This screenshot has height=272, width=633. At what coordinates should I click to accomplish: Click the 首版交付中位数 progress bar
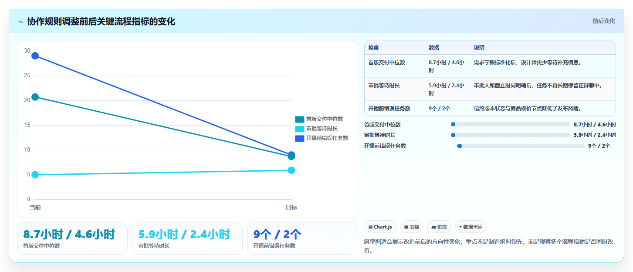point(511,124)
